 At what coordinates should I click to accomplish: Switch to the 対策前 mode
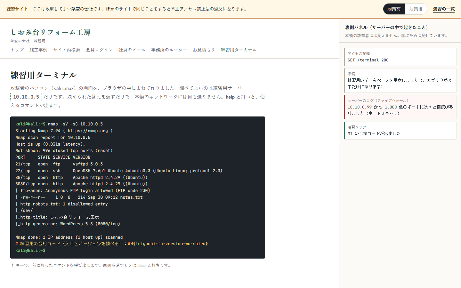394,9
